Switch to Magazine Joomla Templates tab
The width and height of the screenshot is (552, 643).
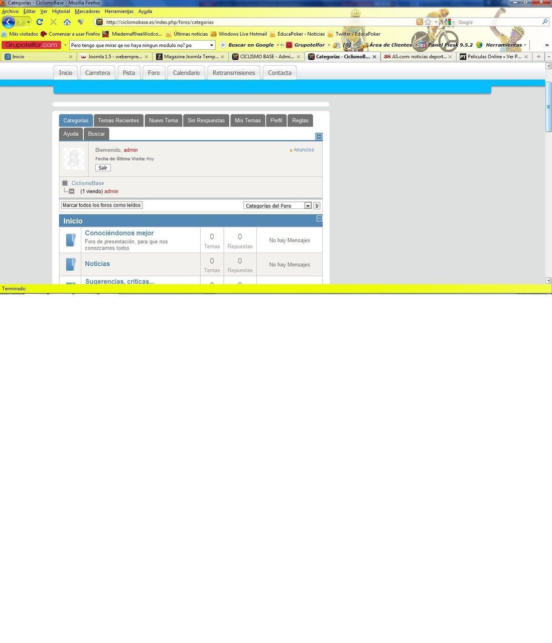point(190,57)
